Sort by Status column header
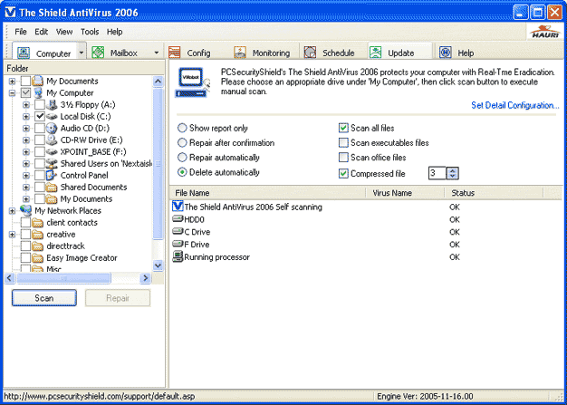Screen dimensions: 567x405 tap(494, 193)
